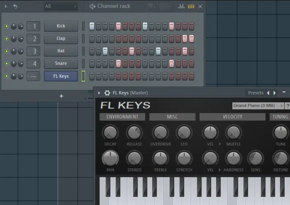Click the DETUNE knob
Screen dimensions: 290x205
tap(281, 158)
